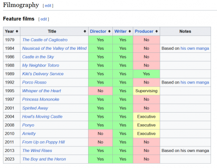
Task: Go to Kiki's Delivery Service article
Action: 43,74
